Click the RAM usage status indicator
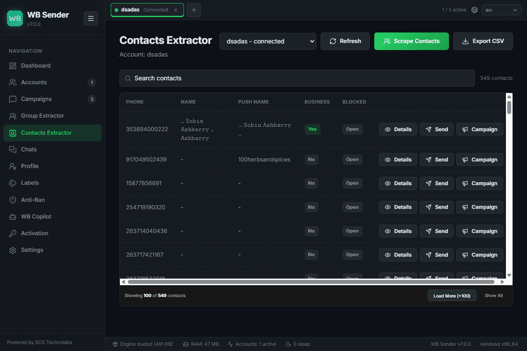 click(x=201, y=344)
